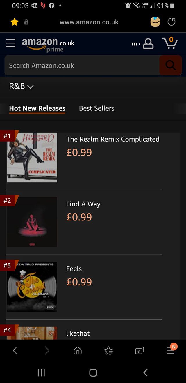Tap the orange search magnifier button
The image size is (186, 383).
coord(171,66)
